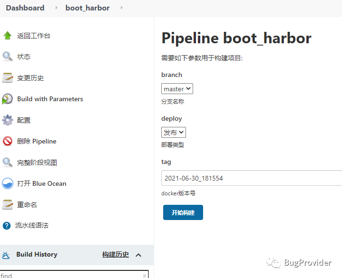Go to Dashboard in the breadcrumb
342x278 pixels.
click(25, 8)
